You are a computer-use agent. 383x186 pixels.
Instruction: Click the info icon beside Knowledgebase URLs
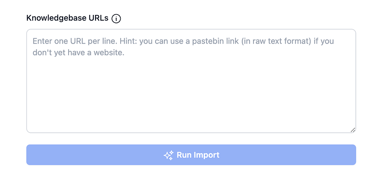[116, 18]
